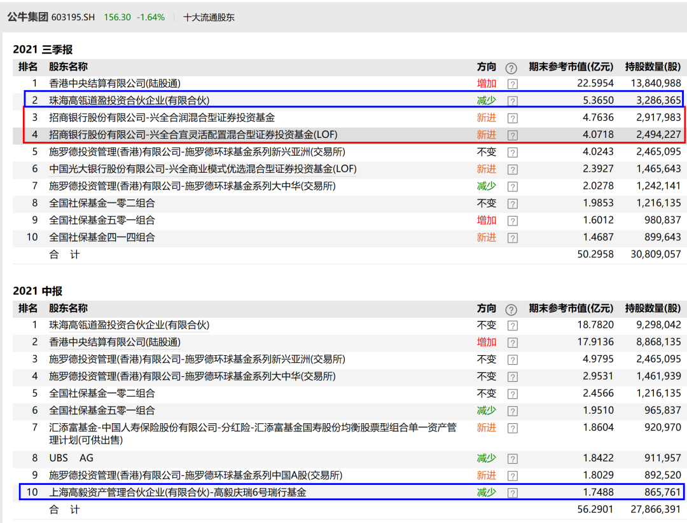Image resolution: width=687 pixels, height=523 pixels.
Task: Click question mark icon in 三季报 施罗德新兴亚洲 row
Action: coord(513,153)
